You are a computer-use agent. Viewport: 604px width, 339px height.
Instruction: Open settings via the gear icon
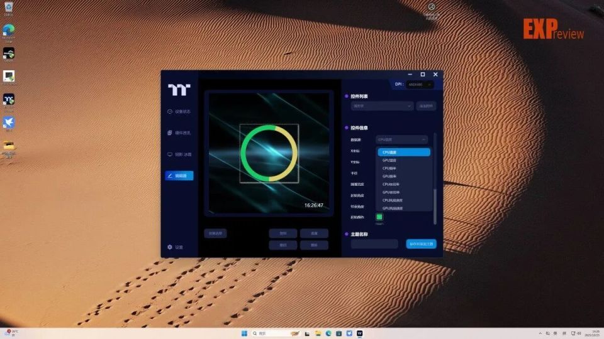pos(176,247)
